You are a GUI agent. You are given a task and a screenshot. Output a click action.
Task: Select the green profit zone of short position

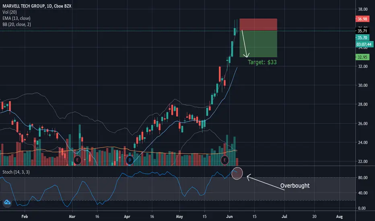(x=258, y=44)
